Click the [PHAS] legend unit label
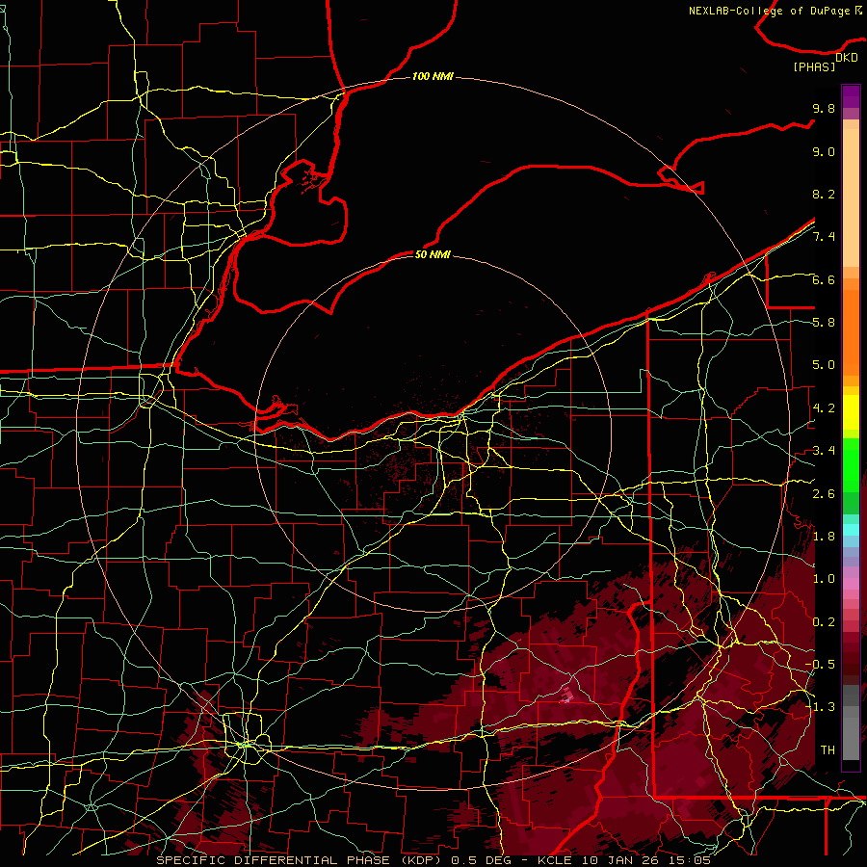The width and height of the screenshot is (867, 867). [x=814, y=66]
